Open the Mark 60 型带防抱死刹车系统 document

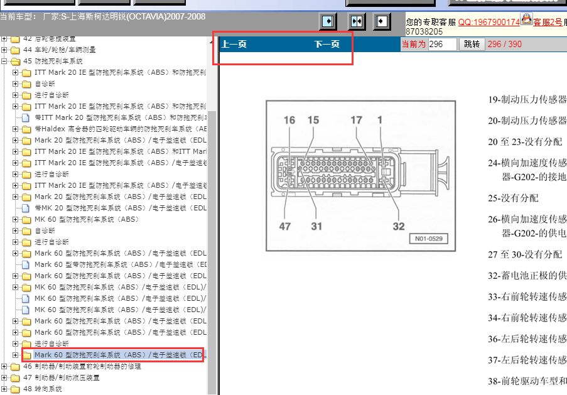pos(121,264)
